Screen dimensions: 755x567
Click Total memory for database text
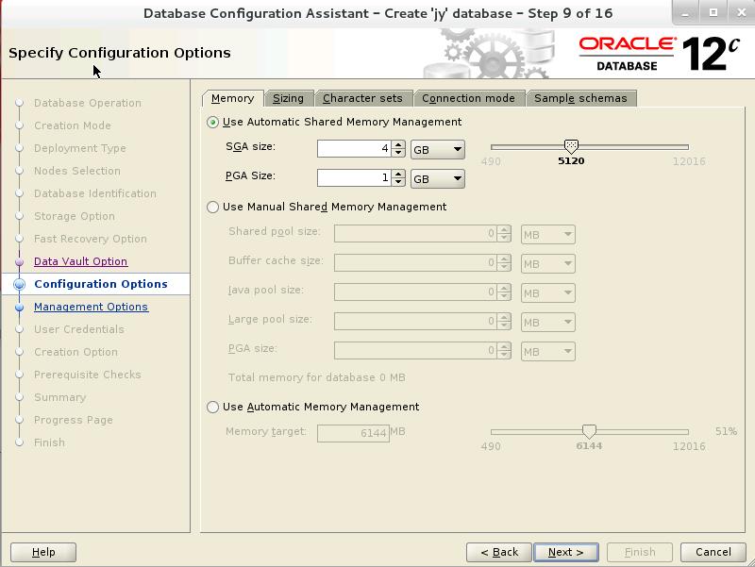click(x=317, y=377)
